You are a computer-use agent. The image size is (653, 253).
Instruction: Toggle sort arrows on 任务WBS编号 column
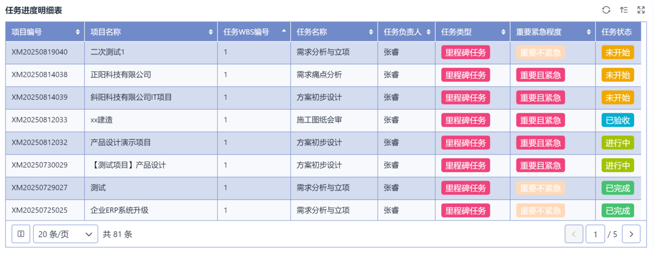coord(284,31)
